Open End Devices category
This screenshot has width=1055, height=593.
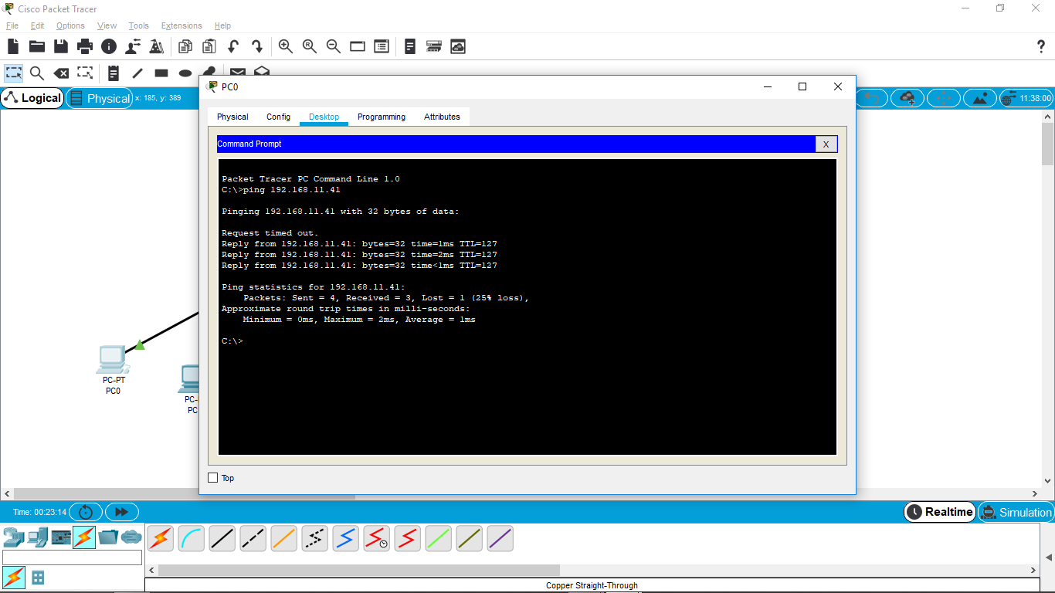click(x=38, y=537)
